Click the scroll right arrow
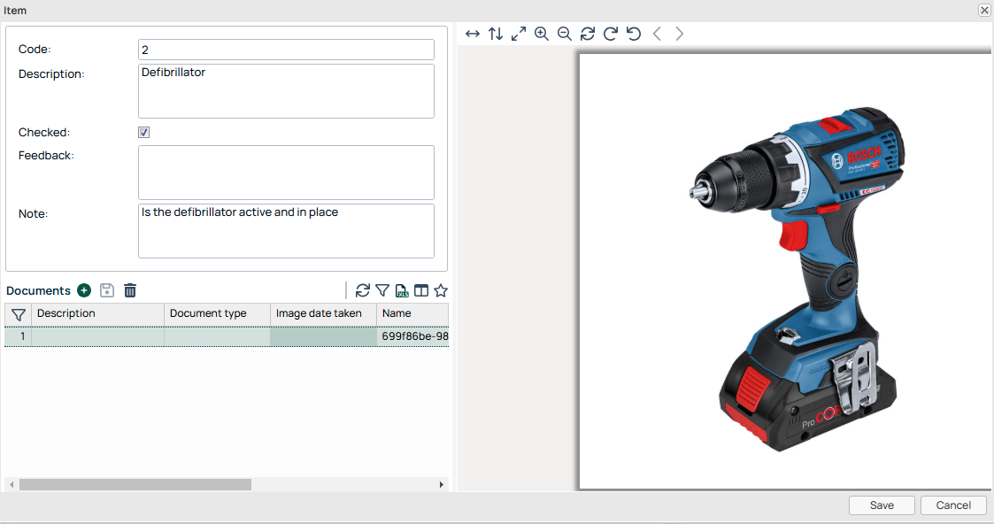 (441, 485)
